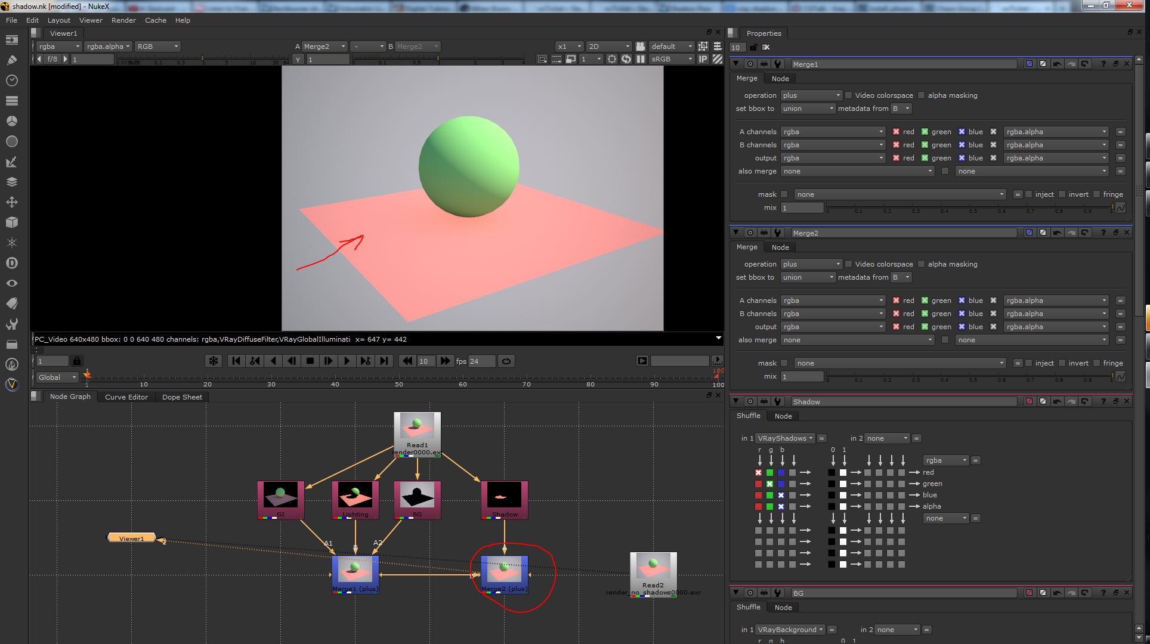Open Merge1 operation plus dropdown

811,95
